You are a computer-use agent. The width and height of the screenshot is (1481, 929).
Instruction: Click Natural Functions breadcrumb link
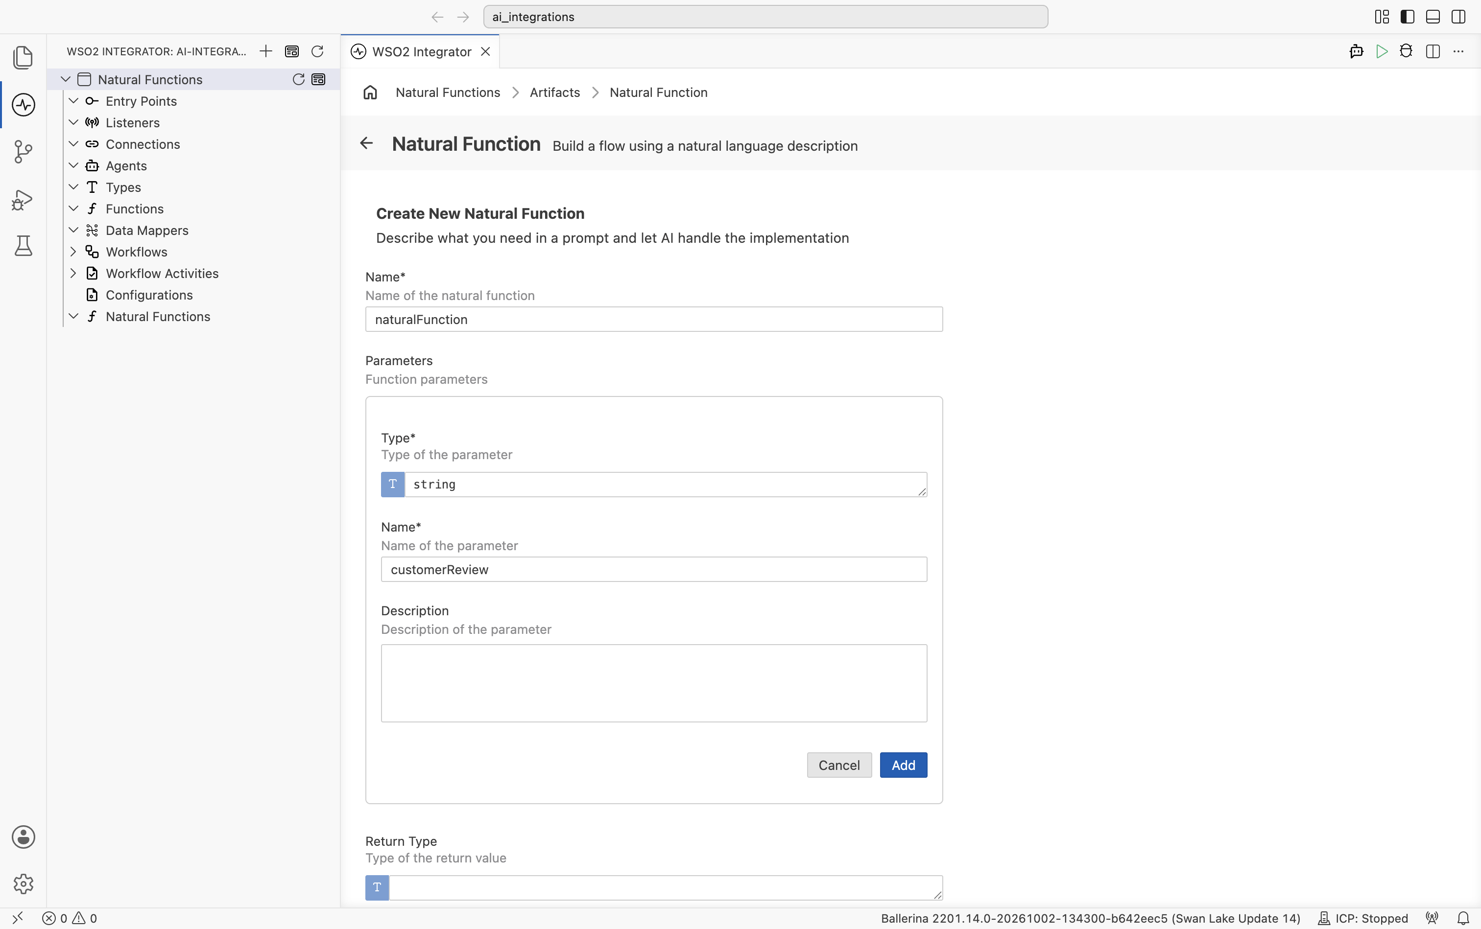click(x=448, y=92)
